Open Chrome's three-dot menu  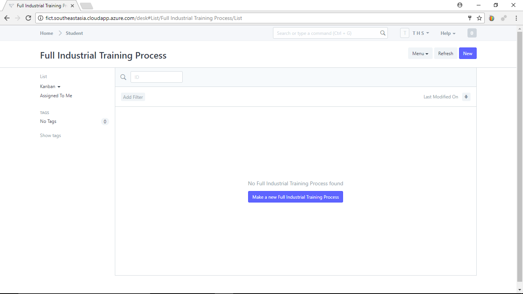point(516,18)
